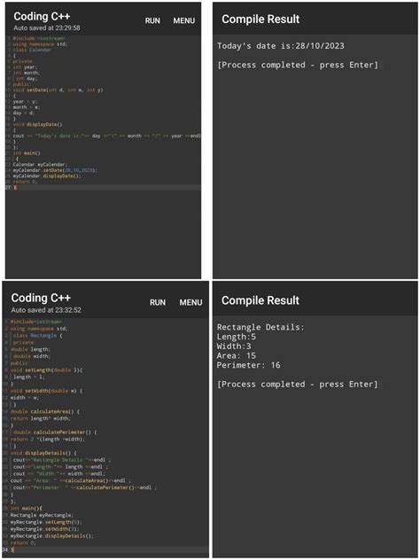The width and height of the screenshot is (420, 560).
Task: Click the top Compile Result header
Action: [x=261, y=19]
